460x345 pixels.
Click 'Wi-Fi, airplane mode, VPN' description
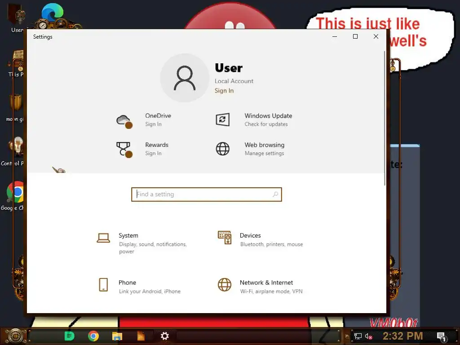pyautogui.click(x=271, y=291)
